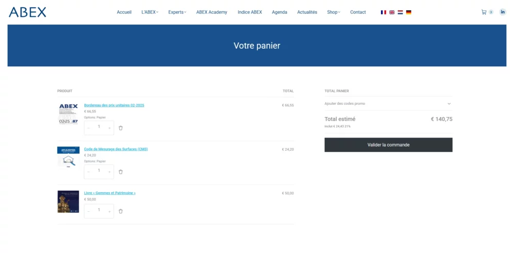Open Livre « Gemmes et Patrimoine » link
The width and height of the screenshot is (514, 257).
point(110,193)
